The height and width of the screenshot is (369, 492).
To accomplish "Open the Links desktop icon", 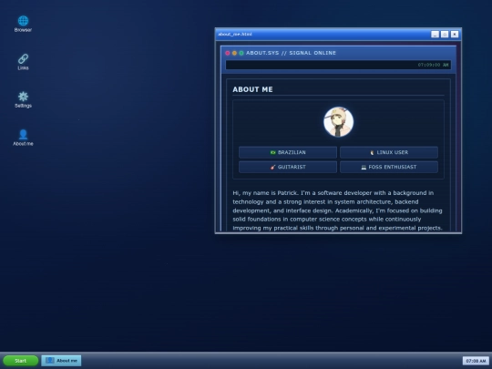I will pyautogui.click(x=23, y=62).
